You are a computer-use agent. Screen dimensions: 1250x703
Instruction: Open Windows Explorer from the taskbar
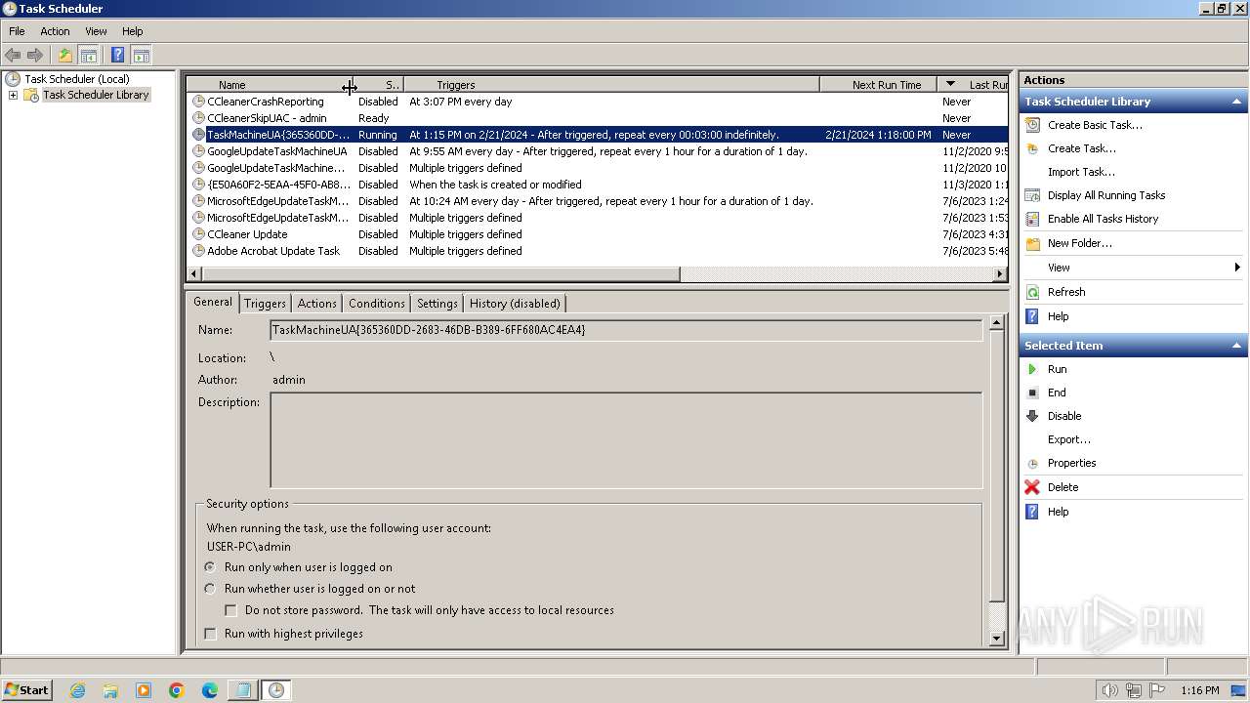tap(110, 690)
